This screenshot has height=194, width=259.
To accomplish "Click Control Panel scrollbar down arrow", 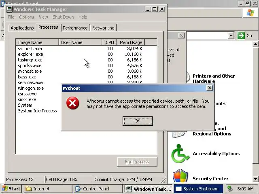I will tap(255, 179).
